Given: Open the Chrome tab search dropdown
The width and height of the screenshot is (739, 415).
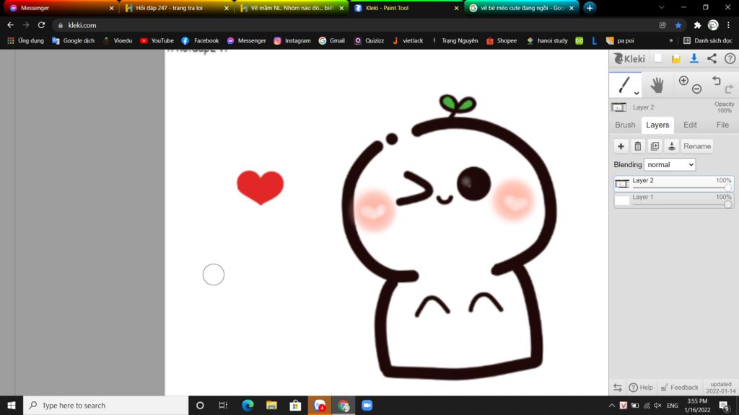Looking at the screenshot, I should tap(662, 7).
